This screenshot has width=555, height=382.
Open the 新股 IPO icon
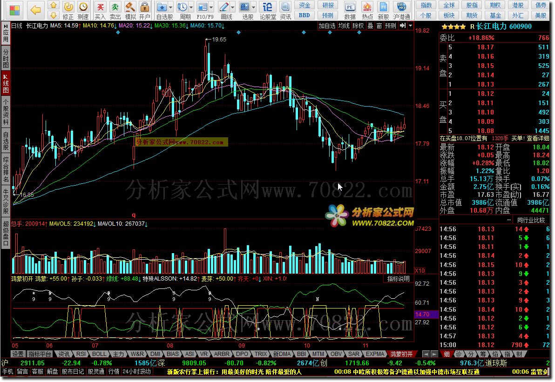(x=383, y=10)
